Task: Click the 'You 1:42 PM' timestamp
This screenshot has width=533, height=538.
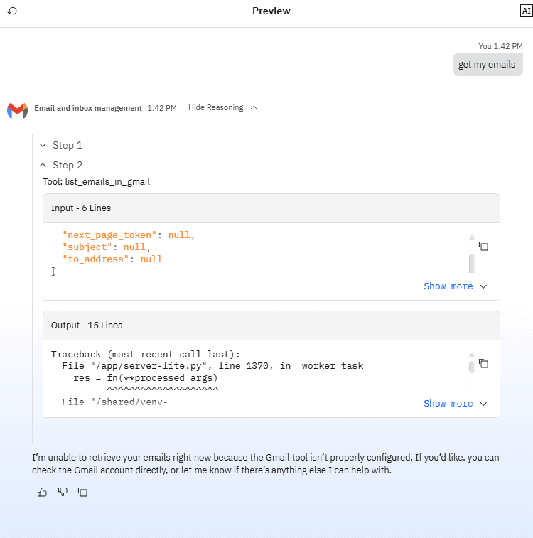Action: (x=500, y=46)
